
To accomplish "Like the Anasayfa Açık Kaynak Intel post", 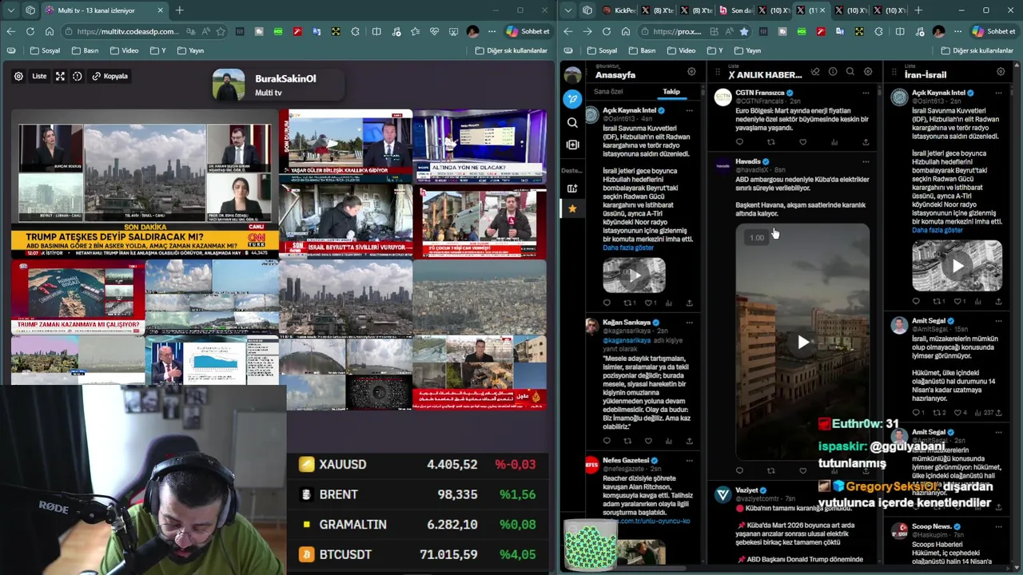I will click(x=648, y=303).
